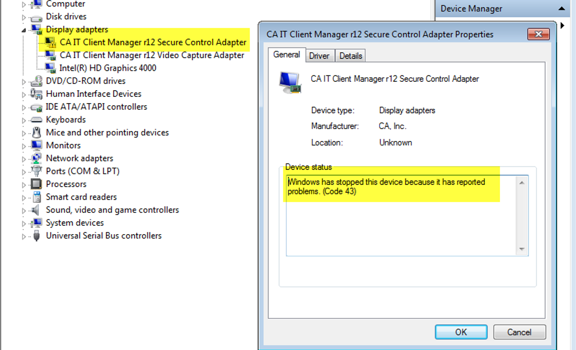The width and height of the screenshot is (576, 350).
Task: Select the Display adapters tree label
Action: (77, 29)
